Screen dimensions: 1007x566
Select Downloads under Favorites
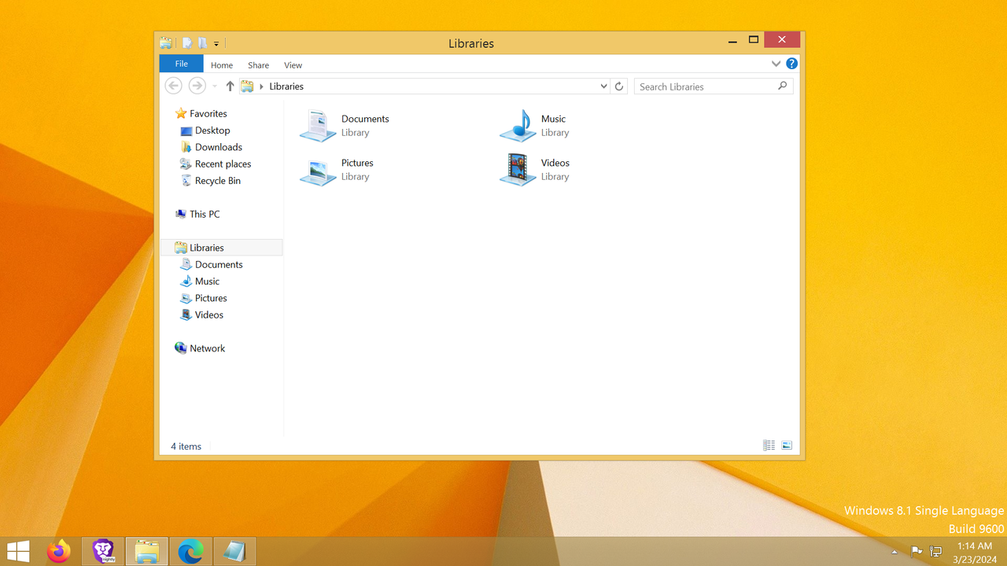coord(212,147)
